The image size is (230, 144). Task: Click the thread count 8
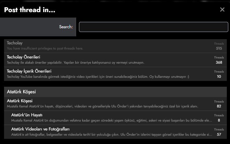pos(219,120)
